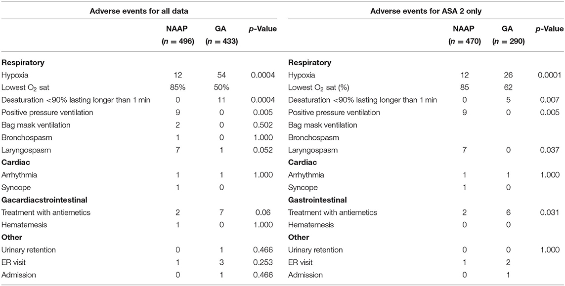Click 'Bag mask ventilation' in ASA 2 table
Image resolution: width=565 pixels, height=286 pixels.
coord(322,125)
